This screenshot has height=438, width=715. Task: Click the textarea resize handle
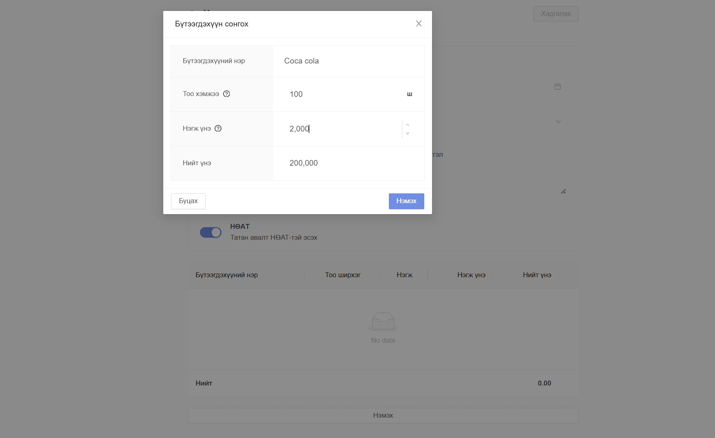point(563,191)
